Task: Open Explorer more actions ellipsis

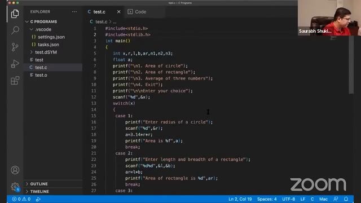Action: point(74,11)
